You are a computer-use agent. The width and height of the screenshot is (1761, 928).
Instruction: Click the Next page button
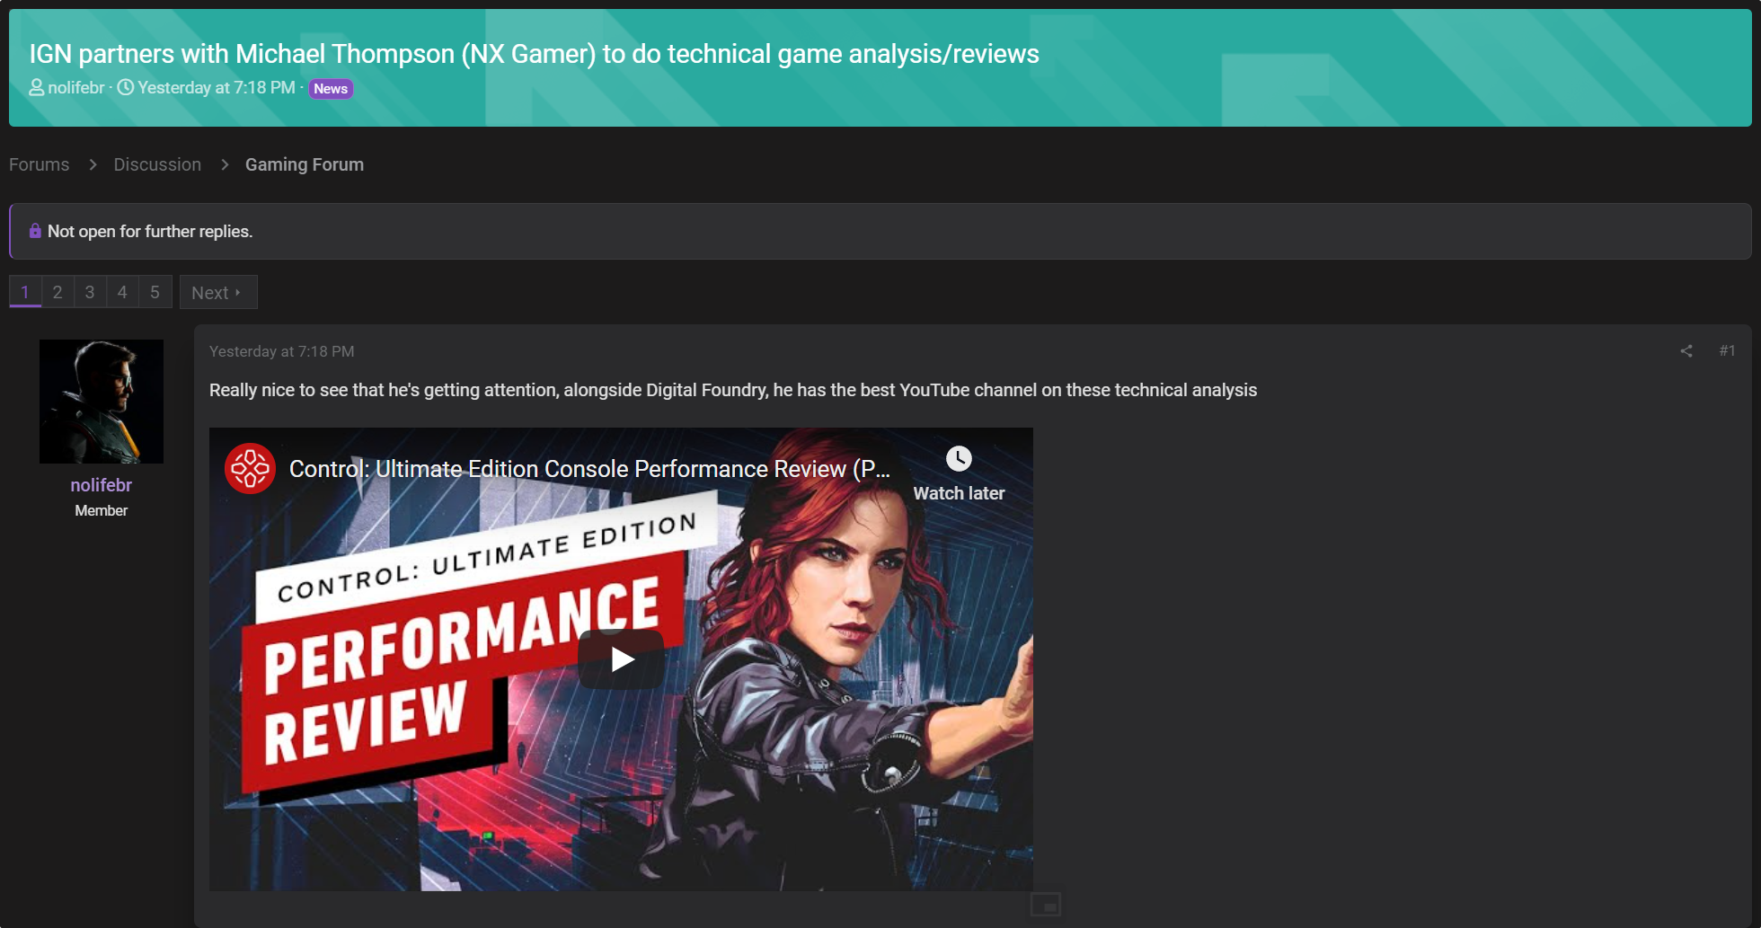tap(218, 292)
